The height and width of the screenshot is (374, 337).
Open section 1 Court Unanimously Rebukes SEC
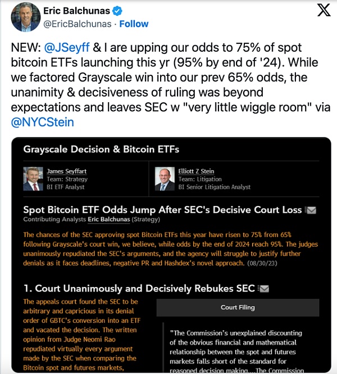point(139,289)
